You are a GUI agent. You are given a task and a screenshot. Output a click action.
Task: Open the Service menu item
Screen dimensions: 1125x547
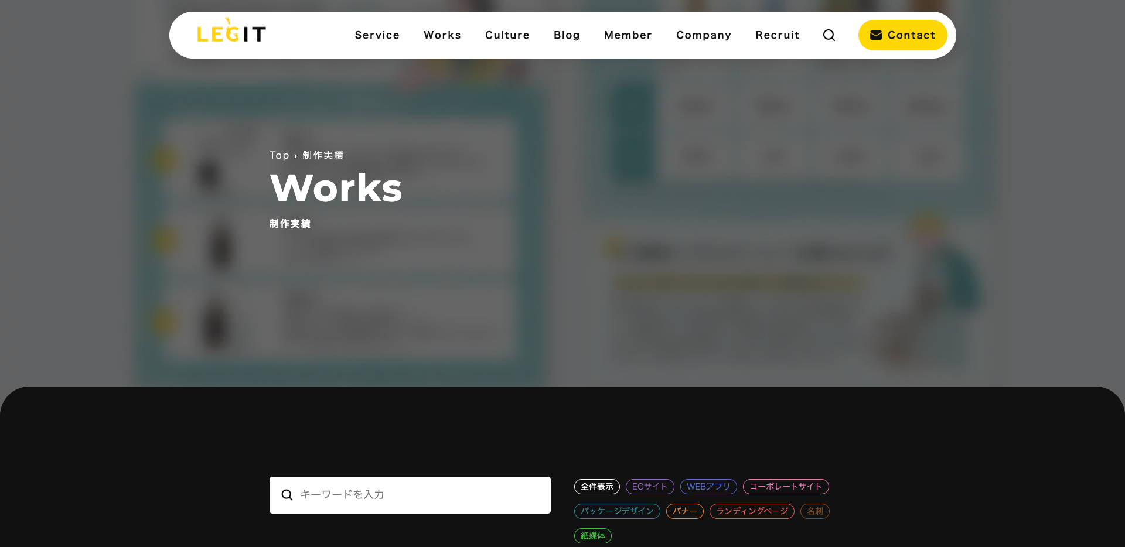377,35
